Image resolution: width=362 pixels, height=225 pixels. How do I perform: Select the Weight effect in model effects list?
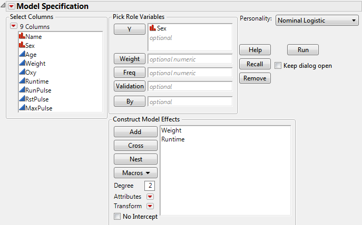(171, 130)
